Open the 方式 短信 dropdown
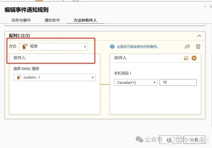212x148 pixels. click(x=53, y=47)
